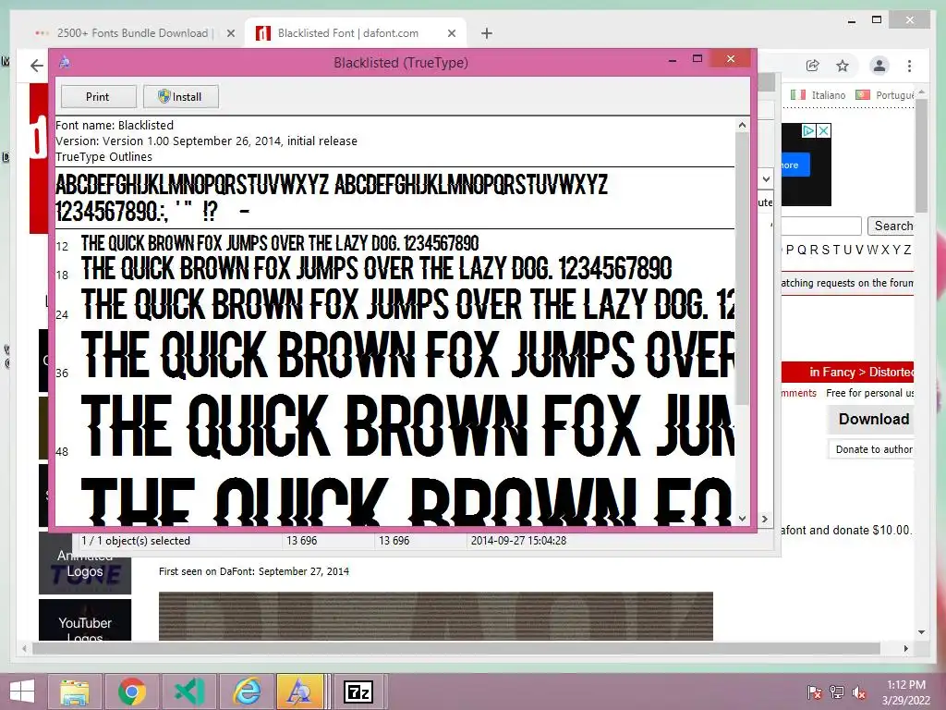
Task: Open the Chrome profile icon
Action: click(879, 66)
